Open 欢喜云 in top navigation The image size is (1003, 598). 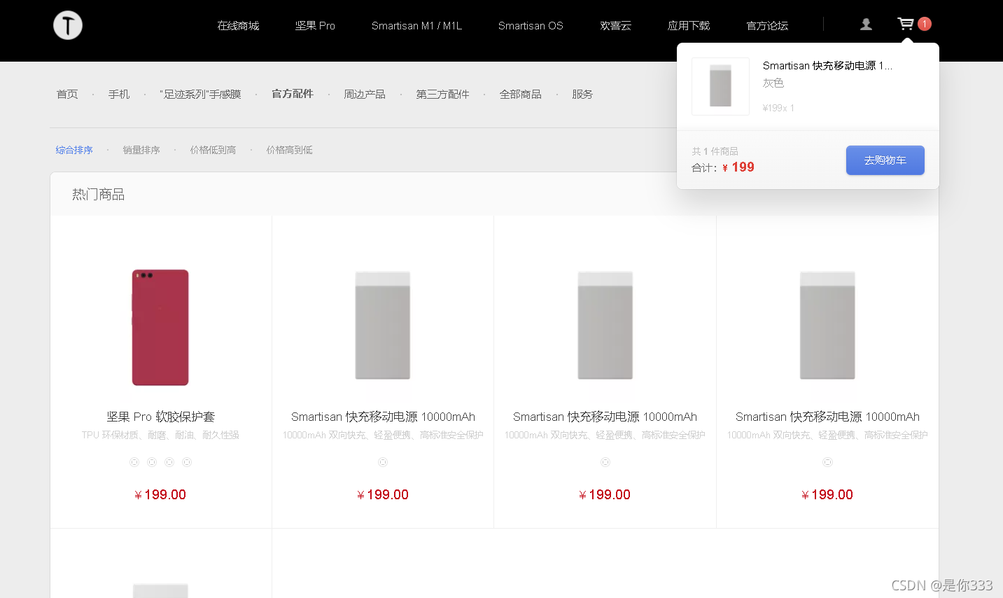coord(616,26)
